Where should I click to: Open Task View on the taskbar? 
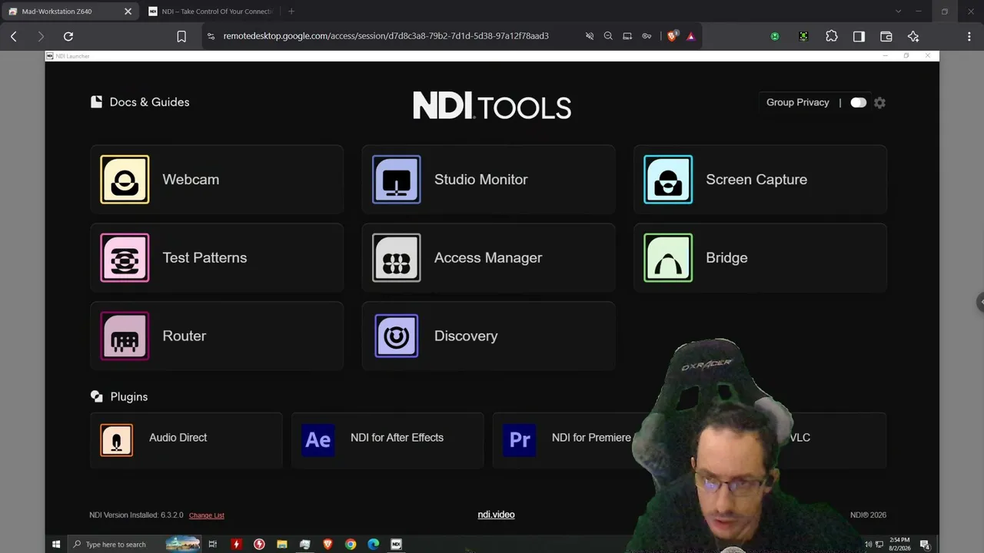(213, 545)
